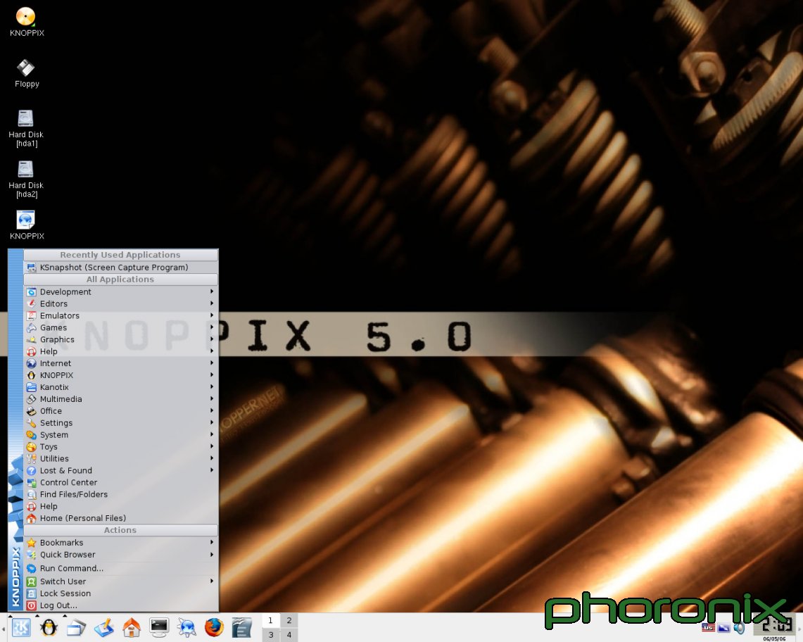
Task: Open Control Center from the menu
Action: pyautogui.click(x=68, y=482)
